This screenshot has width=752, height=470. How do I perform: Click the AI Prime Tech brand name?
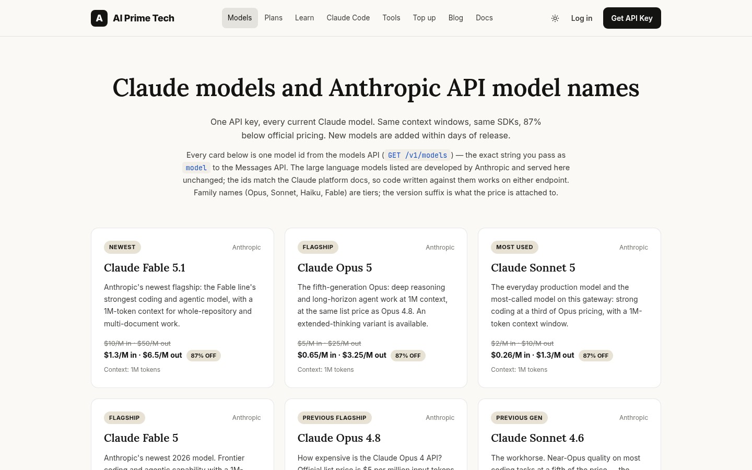(x=144, y=18)
